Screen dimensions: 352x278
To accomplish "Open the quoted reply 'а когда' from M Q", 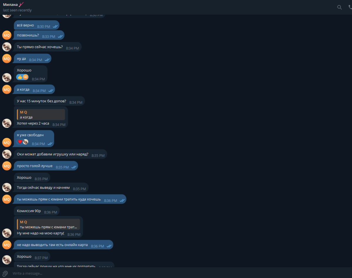I will tap(41, 115).
